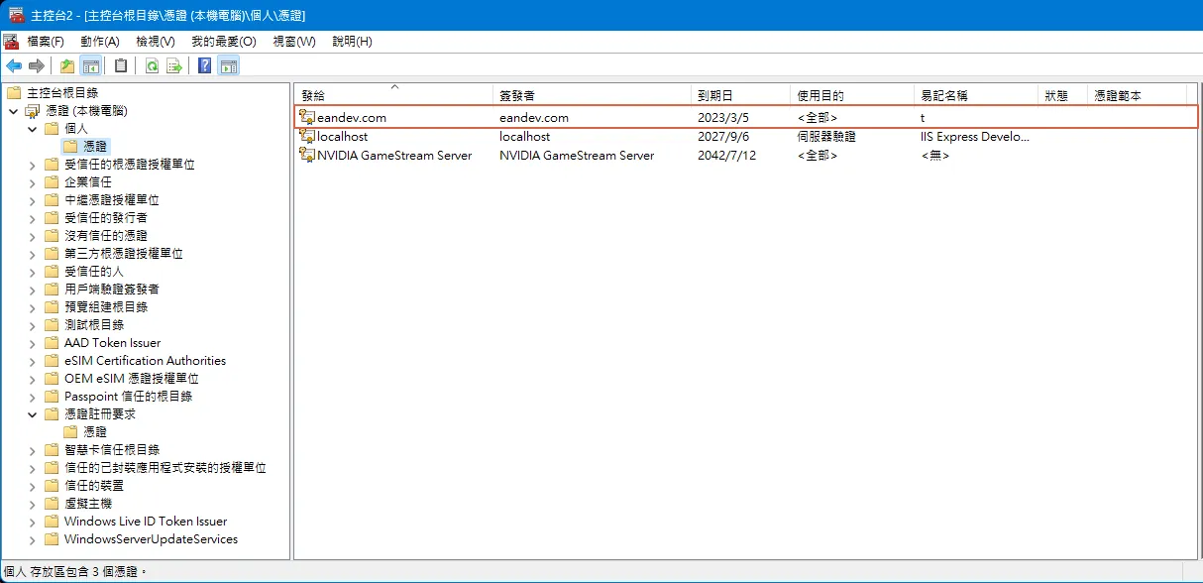Toggle Show/Hide Action Pane toolbar button
Screen dimensions: 1203x583
[228, 66]
